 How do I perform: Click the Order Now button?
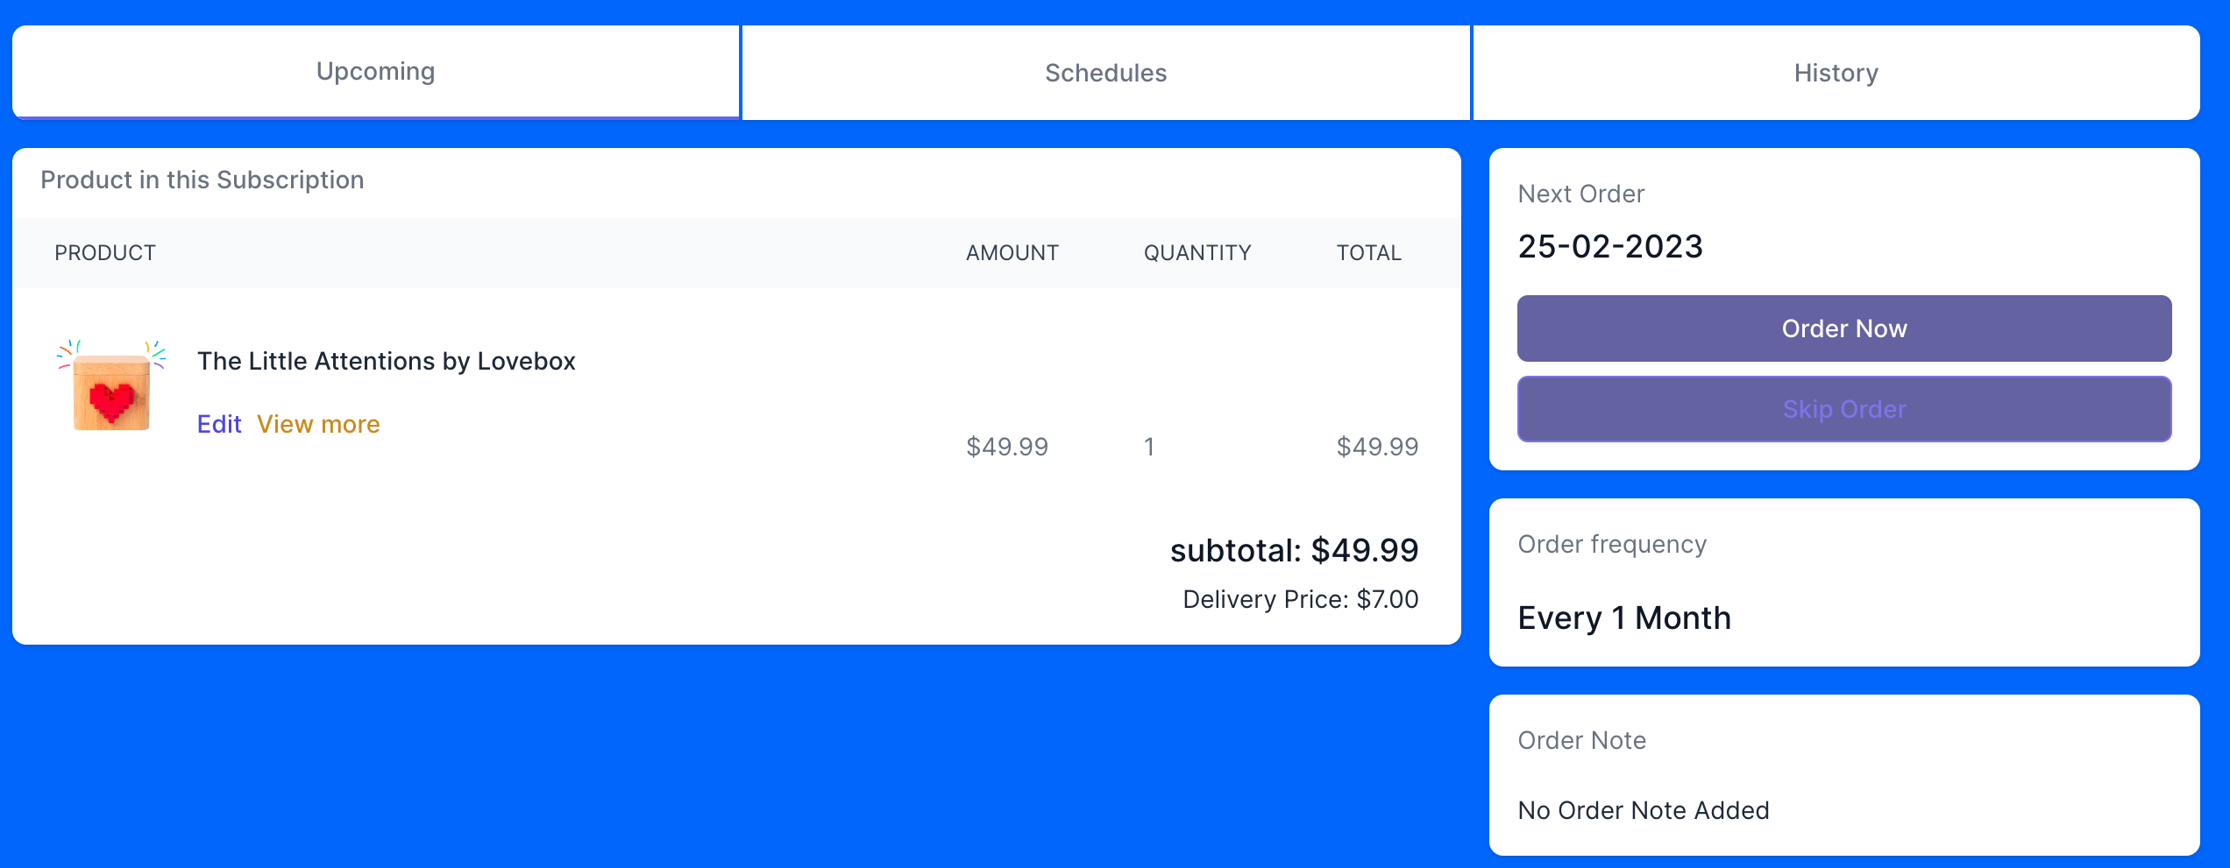point(1844,328)
